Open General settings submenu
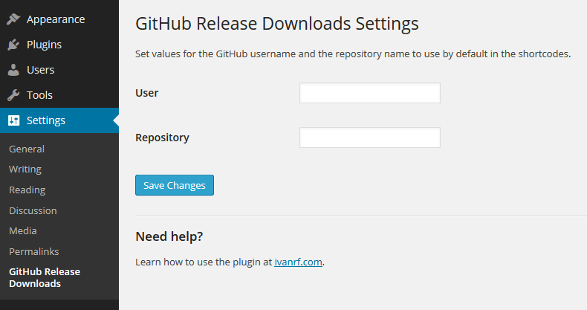The image size is (587, 310). click(27, 149)
